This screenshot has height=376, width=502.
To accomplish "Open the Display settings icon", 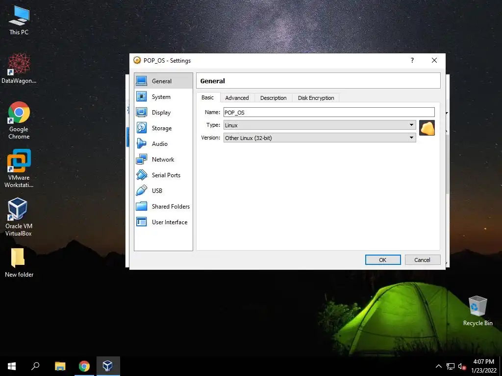I will [x=141, y=112].
